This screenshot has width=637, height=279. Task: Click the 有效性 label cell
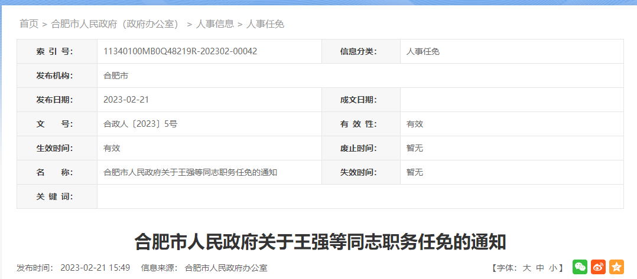click(x=361, y=124)
